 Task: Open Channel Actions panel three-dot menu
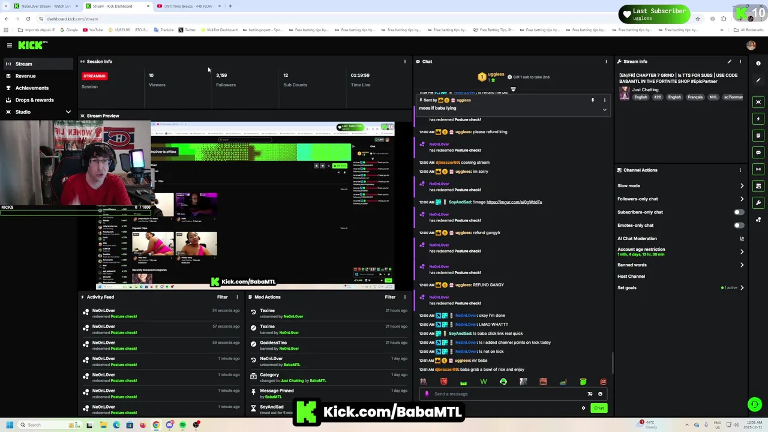(x=740, y=170)
